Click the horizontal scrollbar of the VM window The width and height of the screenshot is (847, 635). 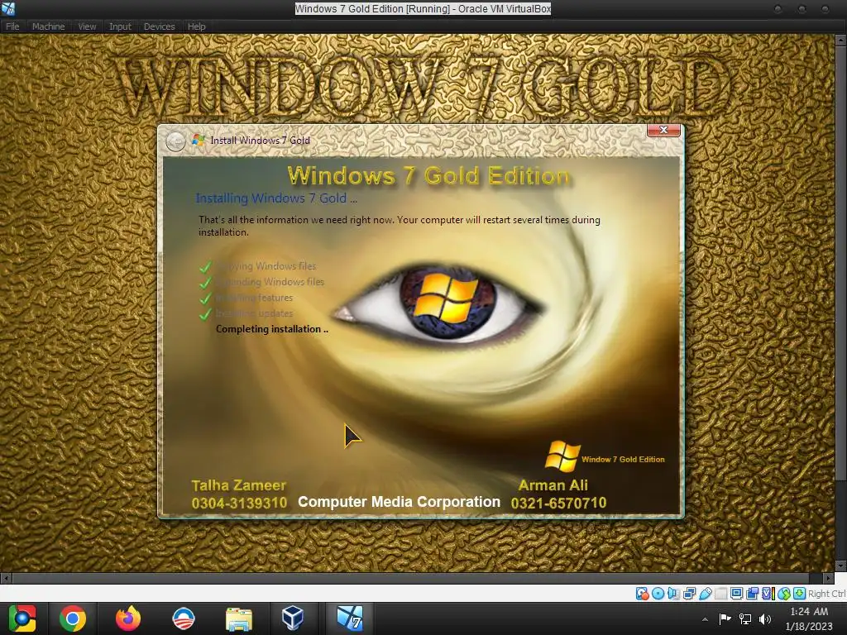[410, 578]
